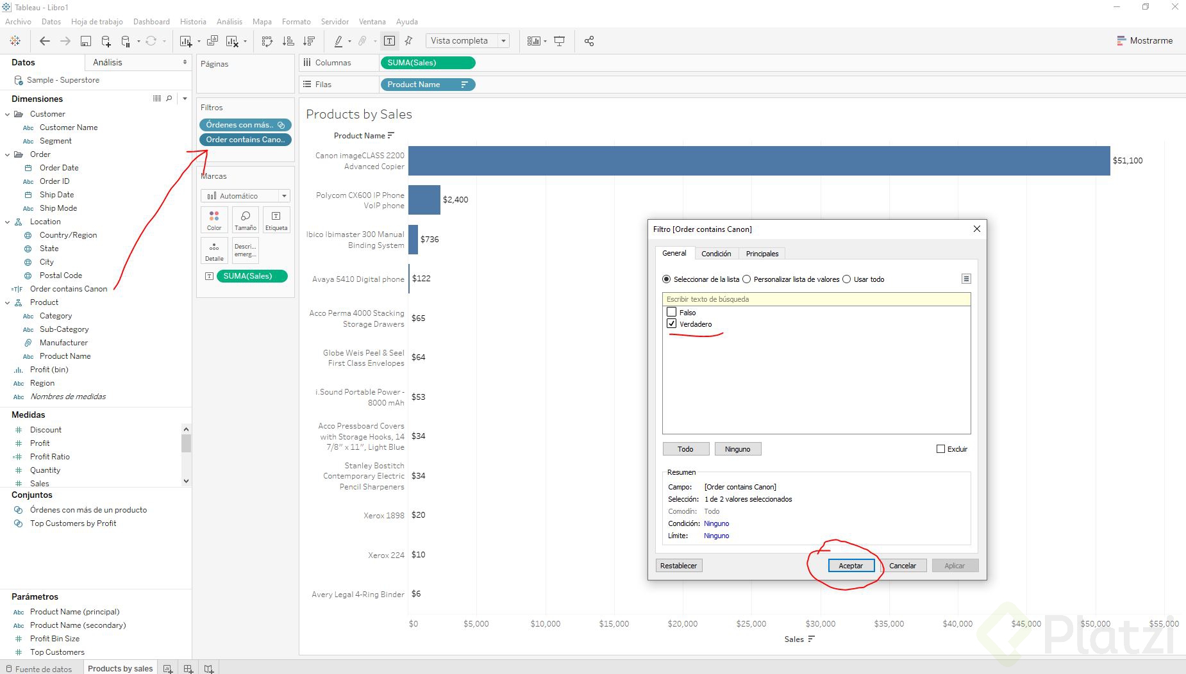Check the Falso checkbox

672,312
